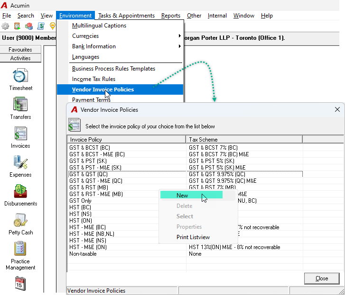
Task: Expand the Currencies submenu arrow
Action: point(180,36)
